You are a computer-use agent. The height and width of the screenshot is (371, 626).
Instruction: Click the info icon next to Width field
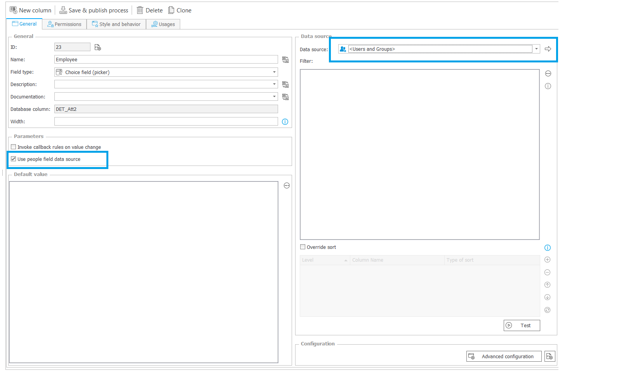[x=285, y=122]
